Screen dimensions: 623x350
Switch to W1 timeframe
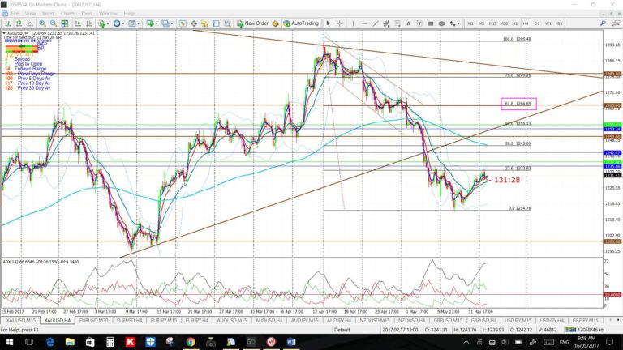pos(548,23)
